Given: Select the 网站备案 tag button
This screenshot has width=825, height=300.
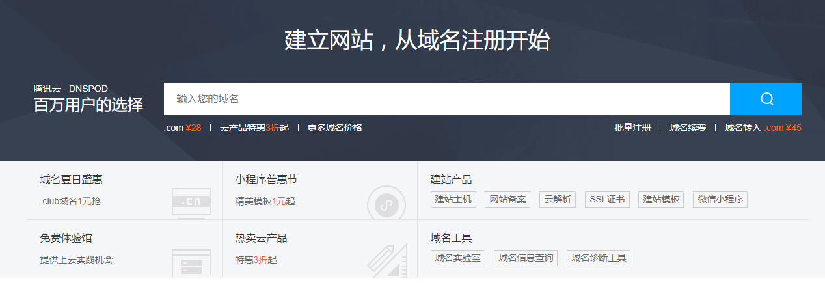Looking at the screenshot, I should point(508,199).
